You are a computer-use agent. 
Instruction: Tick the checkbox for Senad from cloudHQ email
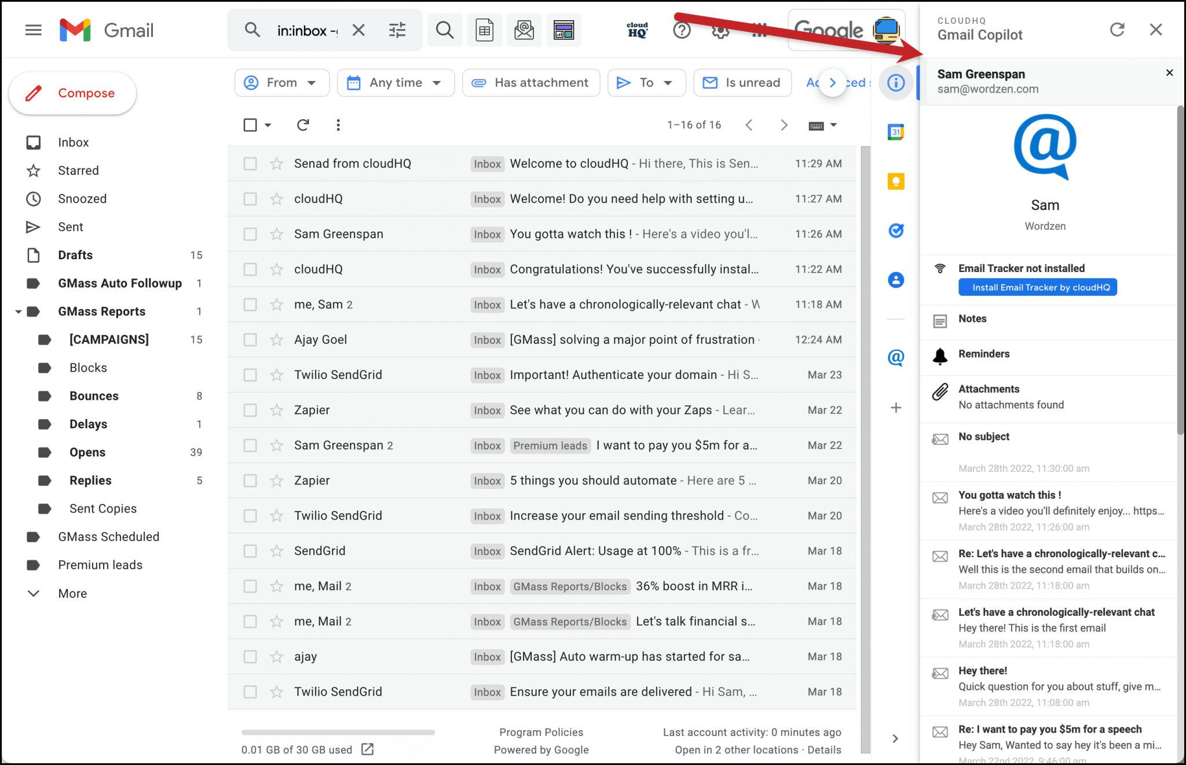(250, 164)
